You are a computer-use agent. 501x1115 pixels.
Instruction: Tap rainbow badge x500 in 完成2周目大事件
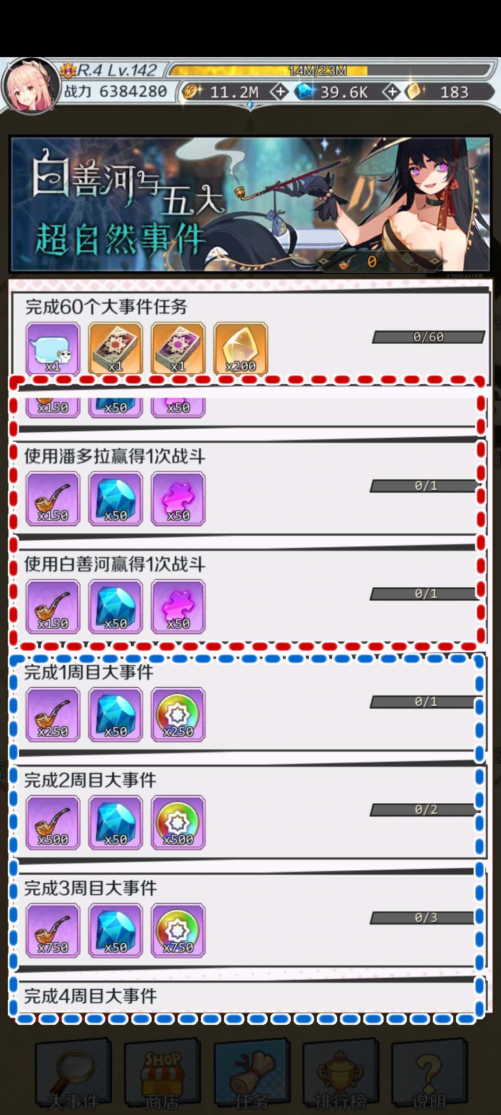click(x=178, y=823)
